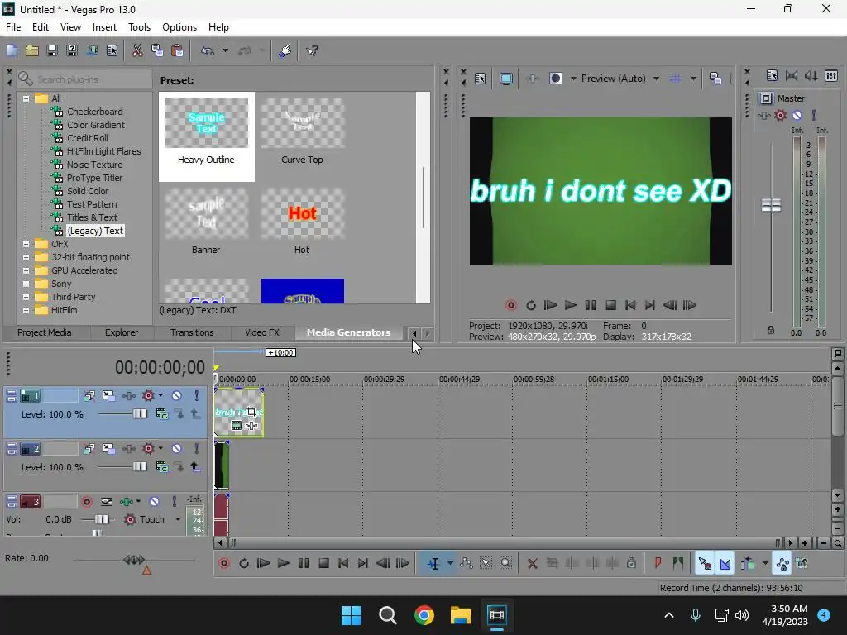Click the Master volume fader
The height and width of the screenshot is (635, 847).
coord(771,205)
